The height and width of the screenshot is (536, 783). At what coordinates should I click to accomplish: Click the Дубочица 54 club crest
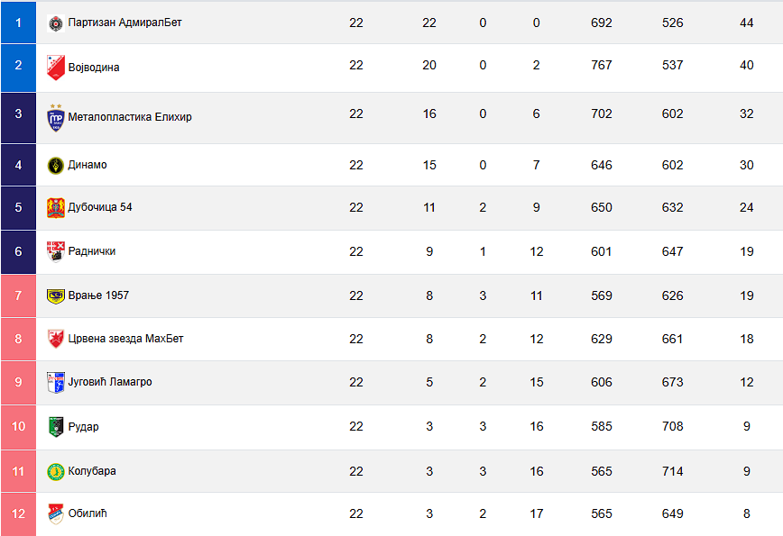tap(56, 207)
